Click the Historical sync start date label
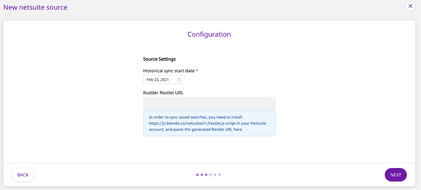 [171, 71]
